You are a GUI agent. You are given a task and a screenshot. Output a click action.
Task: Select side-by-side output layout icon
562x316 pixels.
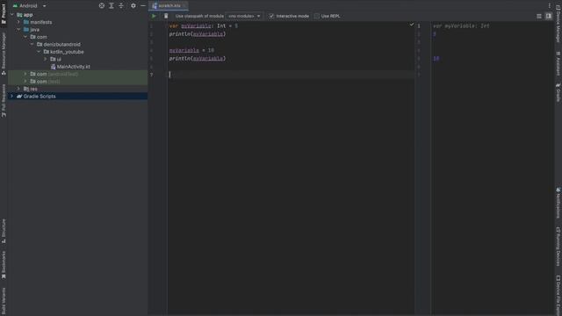pos(548,16)
